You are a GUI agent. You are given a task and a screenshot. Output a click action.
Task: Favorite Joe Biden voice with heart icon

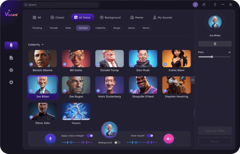54,91
